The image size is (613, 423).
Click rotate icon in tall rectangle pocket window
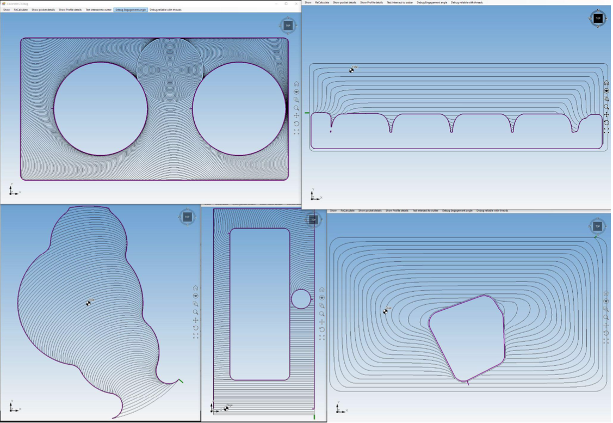pos(321,329)
